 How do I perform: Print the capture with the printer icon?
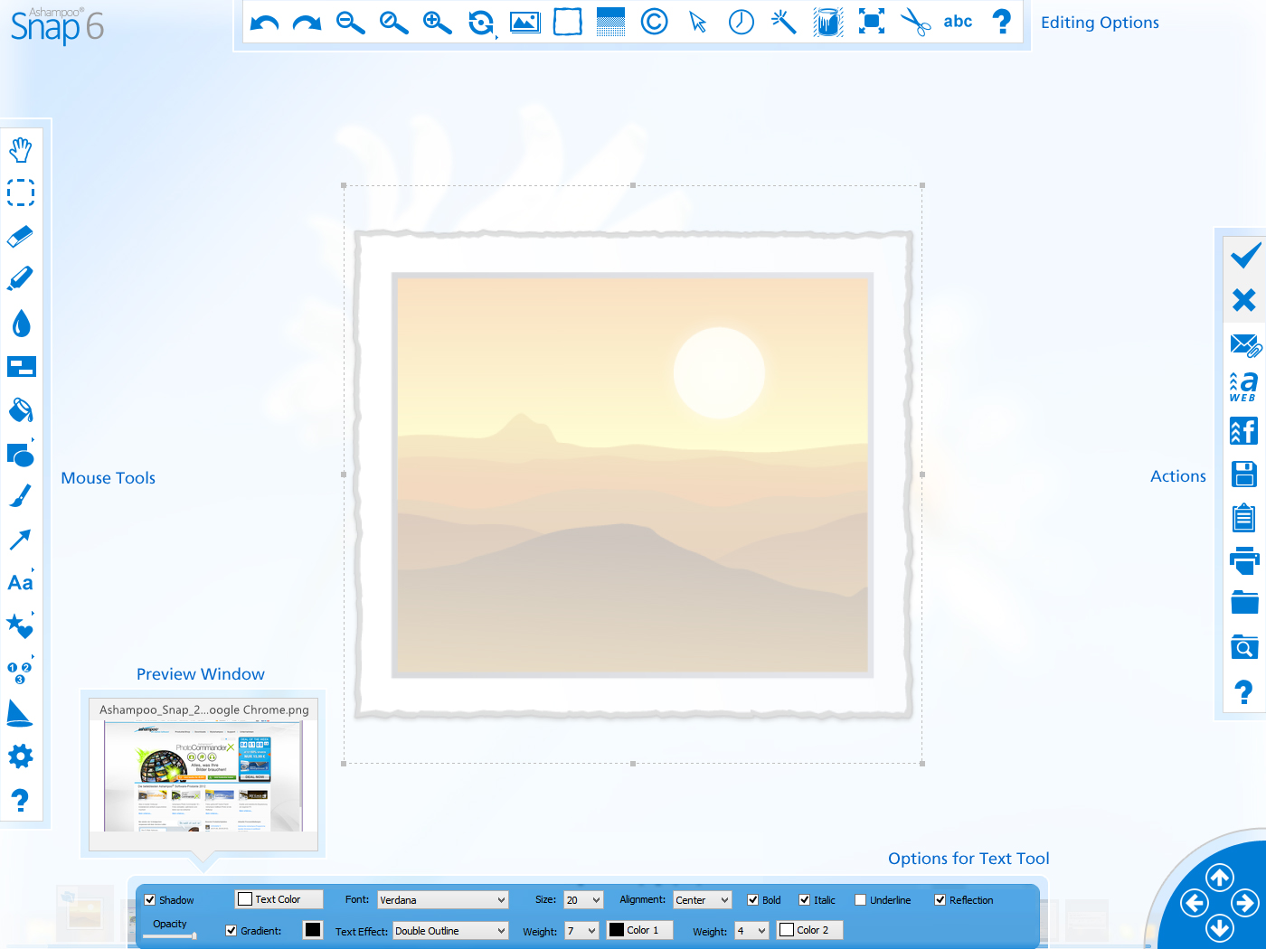click(1244, 561)
